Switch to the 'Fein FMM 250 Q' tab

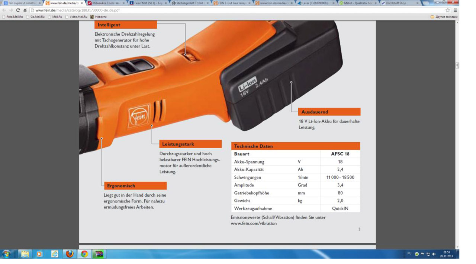(148, 3)
